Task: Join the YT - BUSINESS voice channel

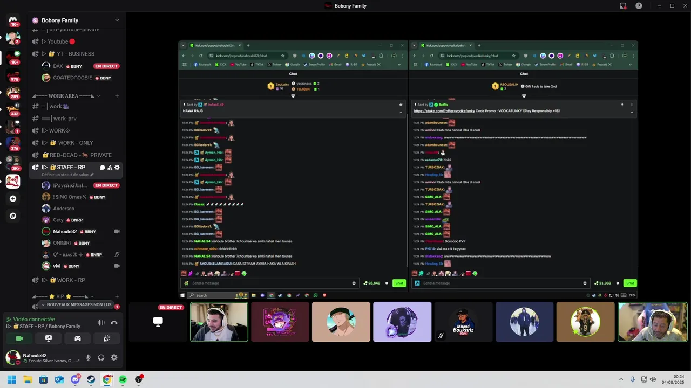Action: pos(76,54)
